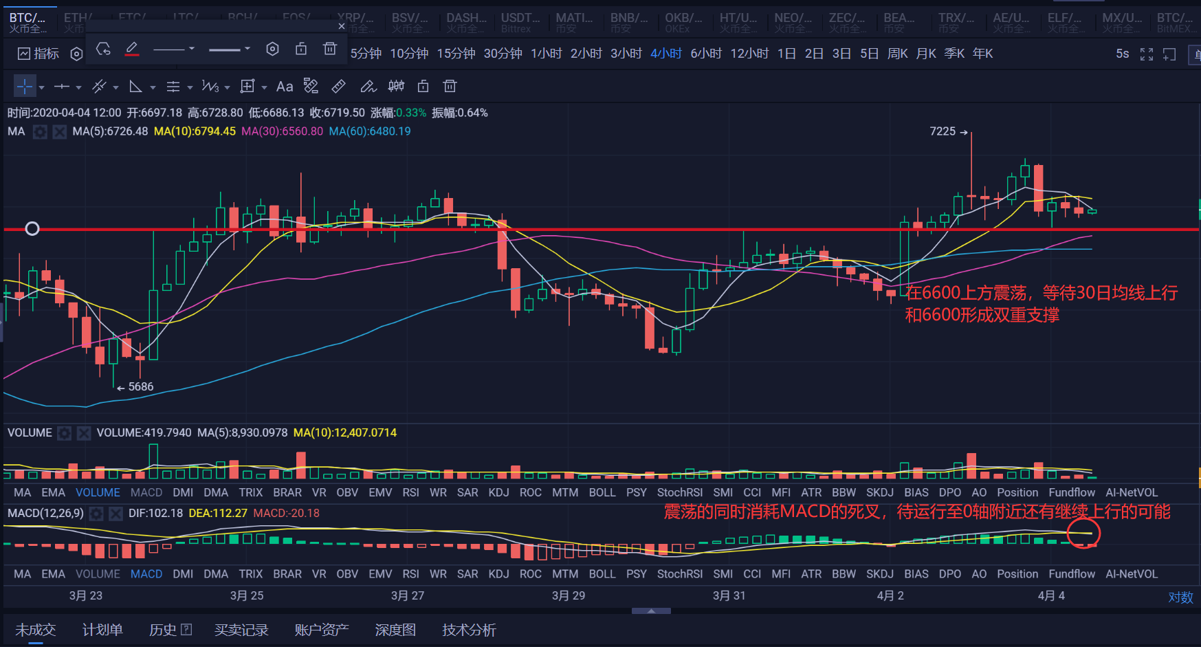Select the horizontal line drawing tool
Screen dimensions: 1201x647
coord(62,87)
